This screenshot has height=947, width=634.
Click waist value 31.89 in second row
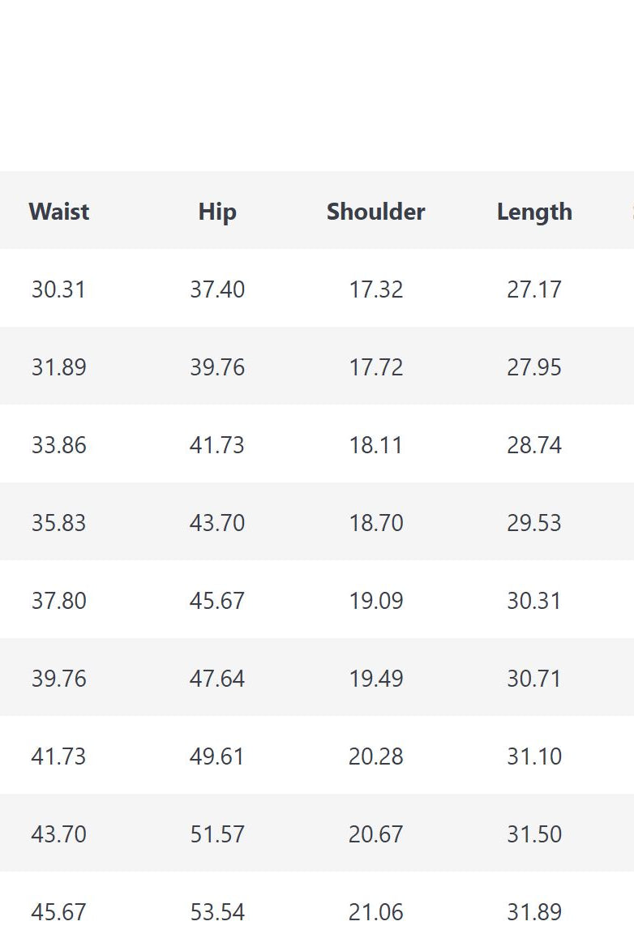click(x=58, y=367)
